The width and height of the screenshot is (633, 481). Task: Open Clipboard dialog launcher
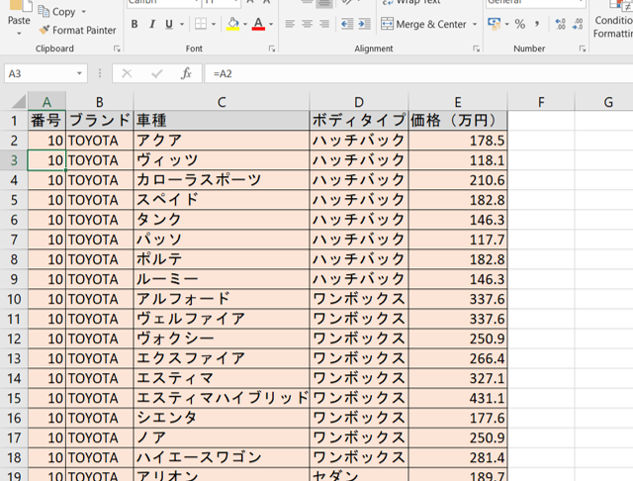[x=117, y=48]
